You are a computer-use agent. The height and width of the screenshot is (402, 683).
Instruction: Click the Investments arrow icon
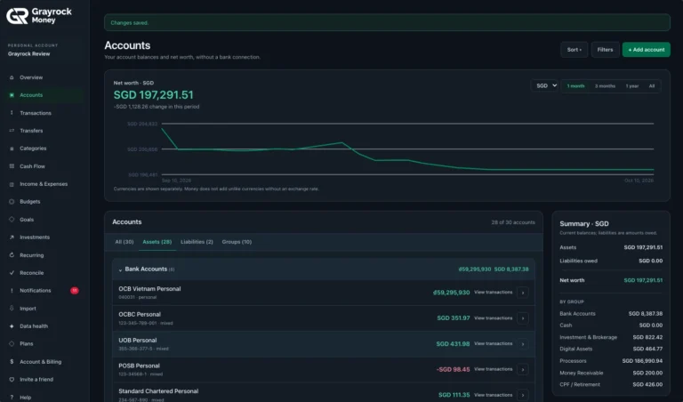[12, 237]
